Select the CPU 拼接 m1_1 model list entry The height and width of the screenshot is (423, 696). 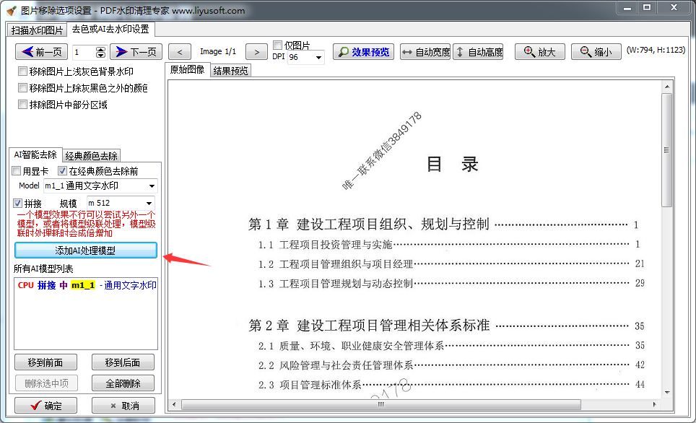[x=83, y=287]
